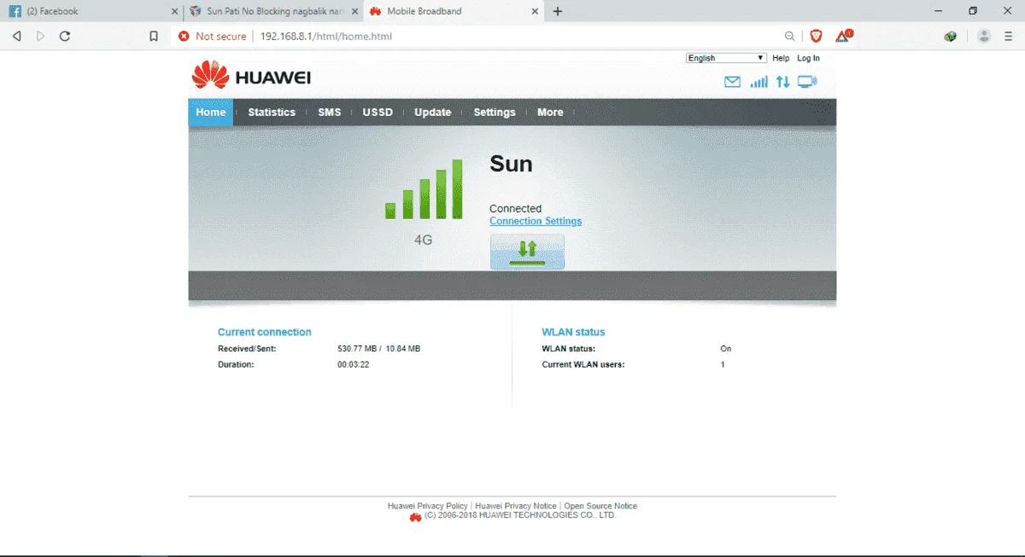Toggle the mobile data connection button
Screen dimensions: 1025x557
point(527,252)
